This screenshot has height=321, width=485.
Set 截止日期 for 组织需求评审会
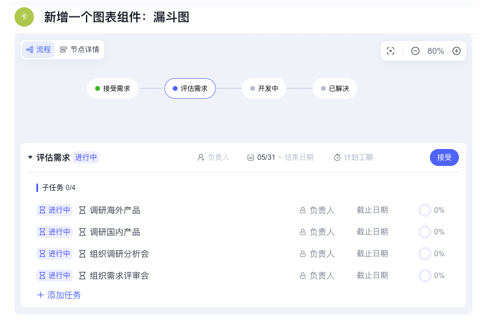coord(372,276)
